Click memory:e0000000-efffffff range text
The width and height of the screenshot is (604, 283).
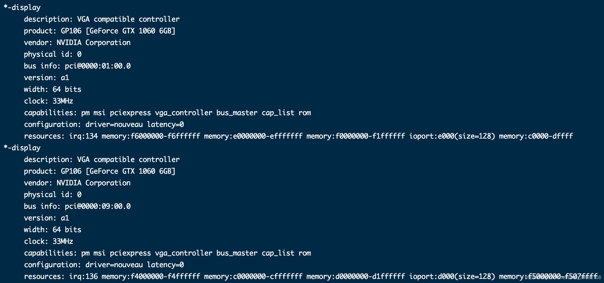click(x=253, y=136)
